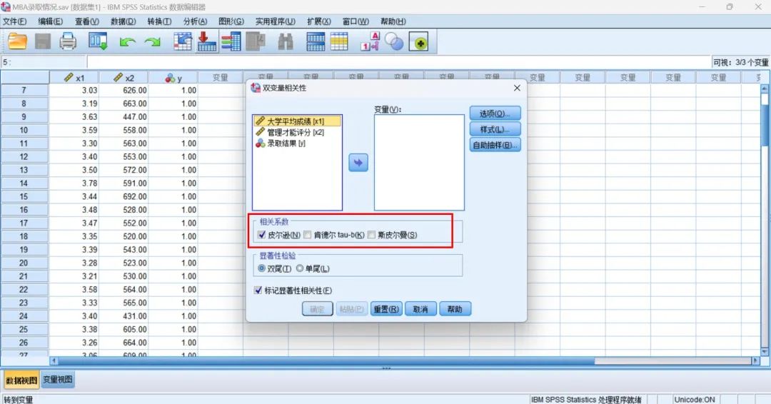
Task: Enable the 肯德尔 tau-b checkbox
Action: [x=308, y=235]
